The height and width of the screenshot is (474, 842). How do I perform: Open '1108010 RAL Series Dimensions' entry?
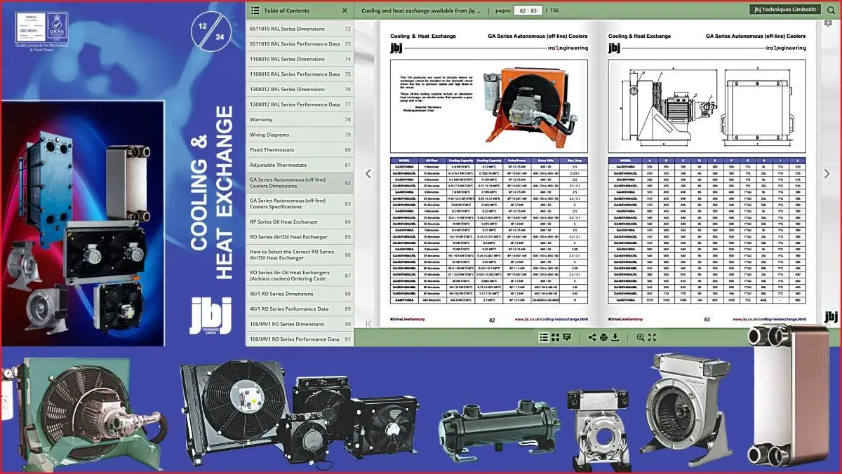coord(300,59)
